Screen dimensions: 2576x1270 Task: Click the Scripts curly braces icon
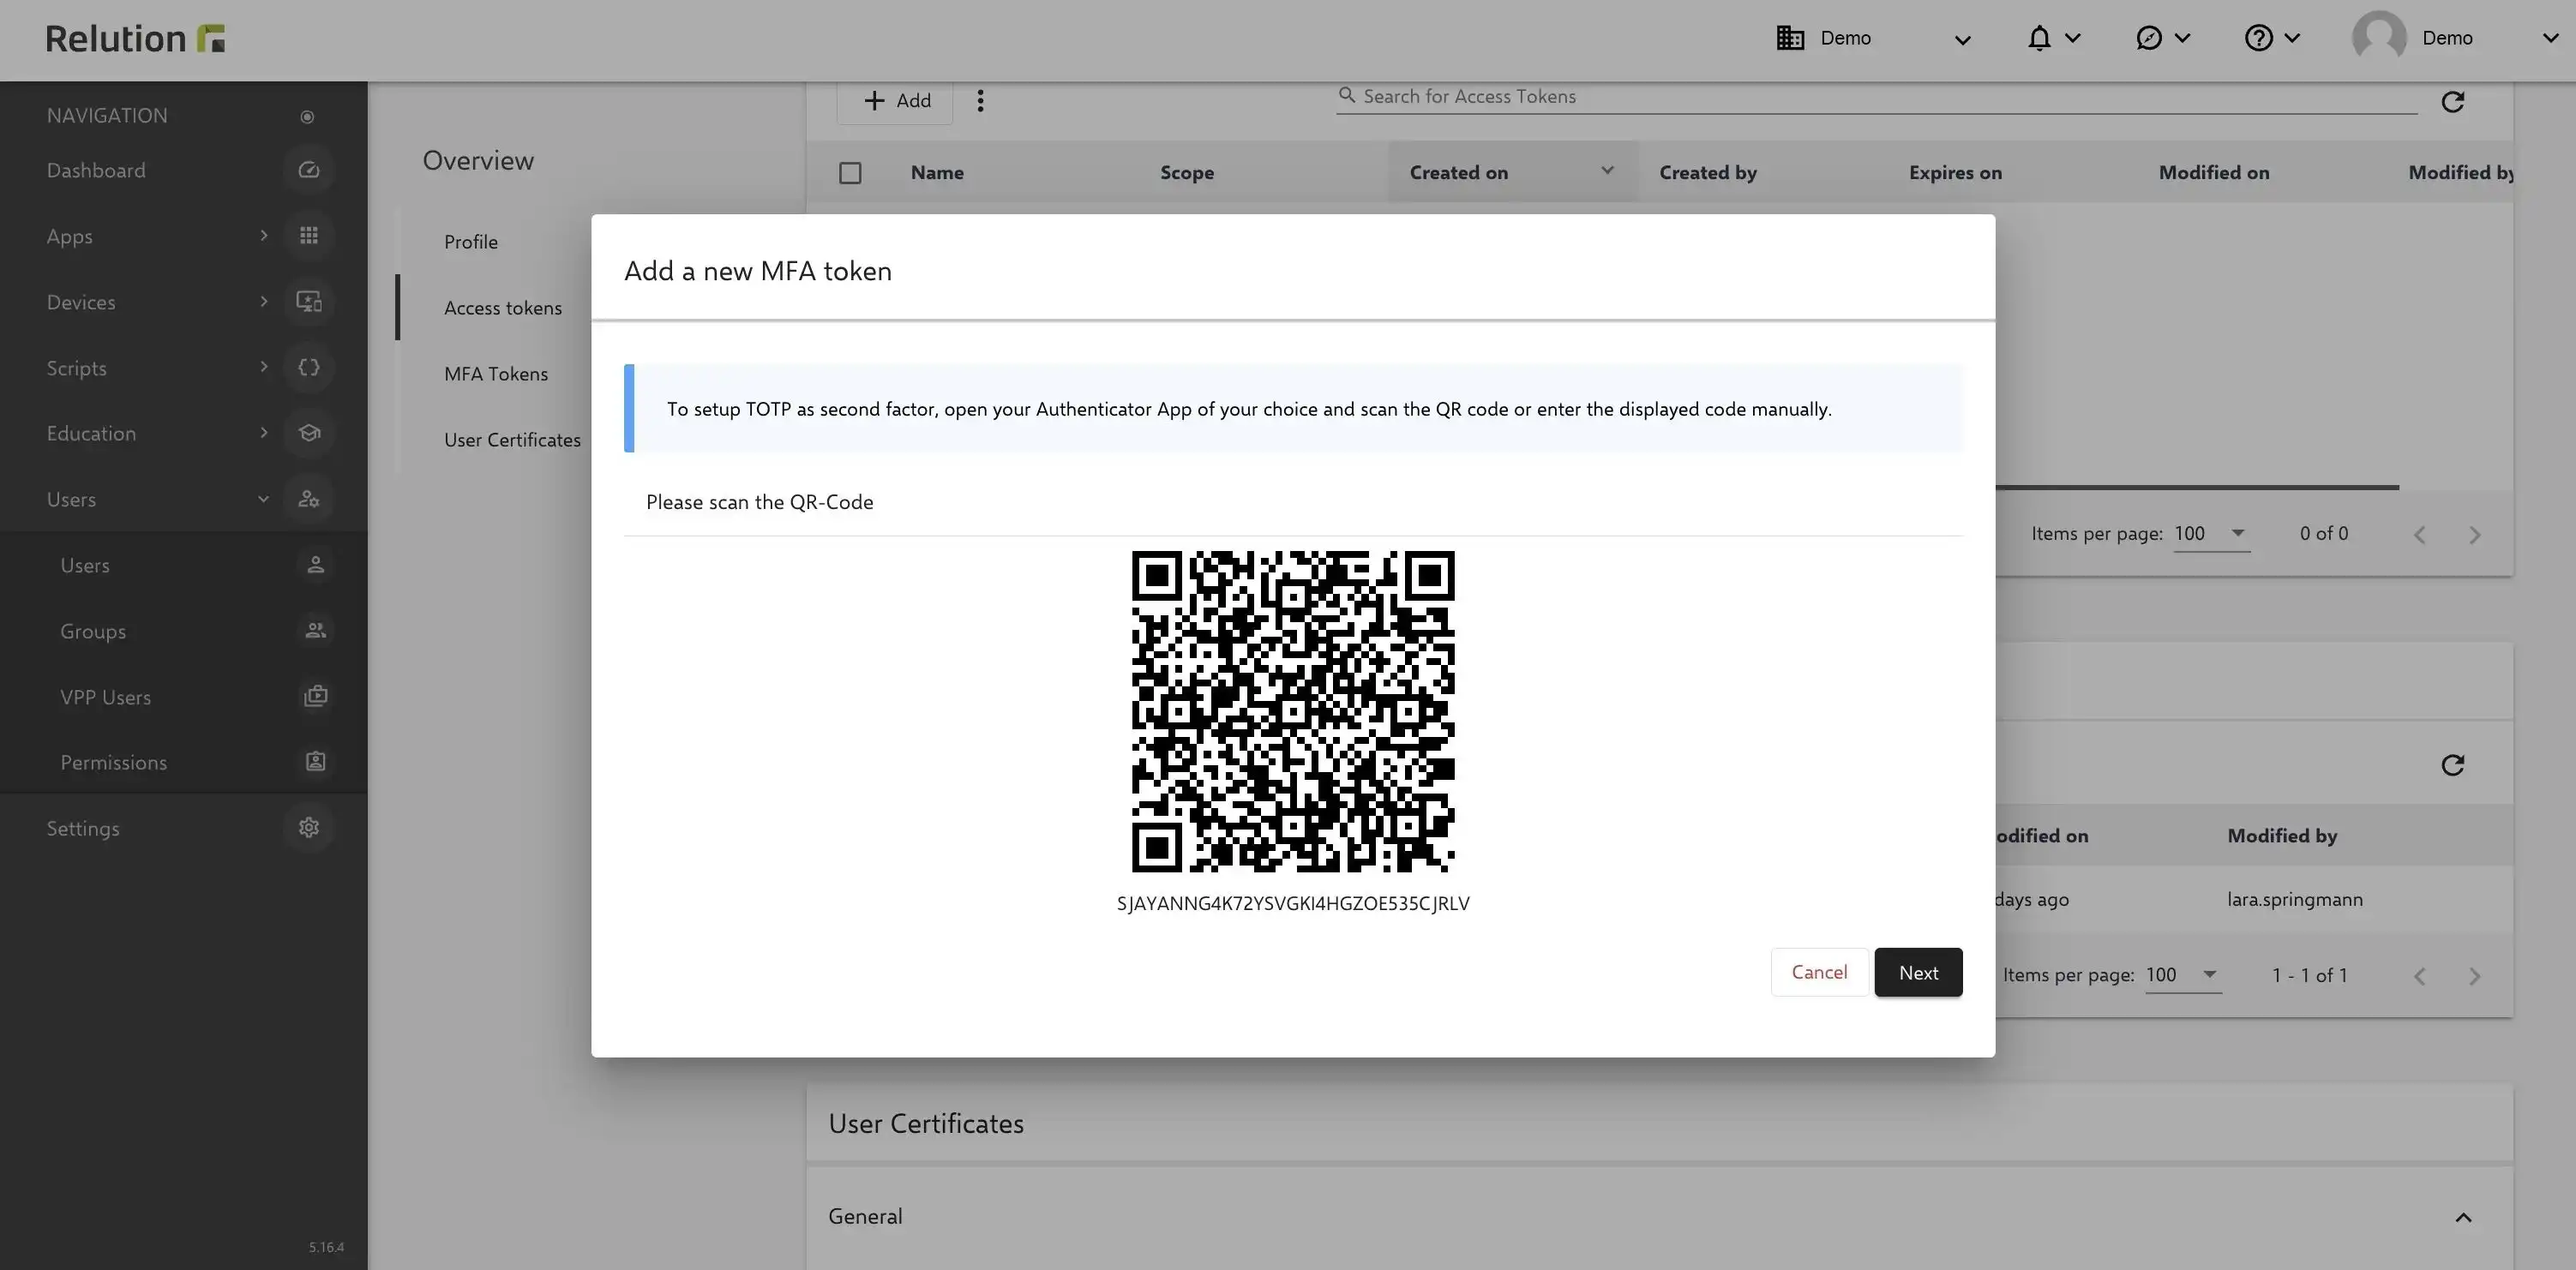308,367
